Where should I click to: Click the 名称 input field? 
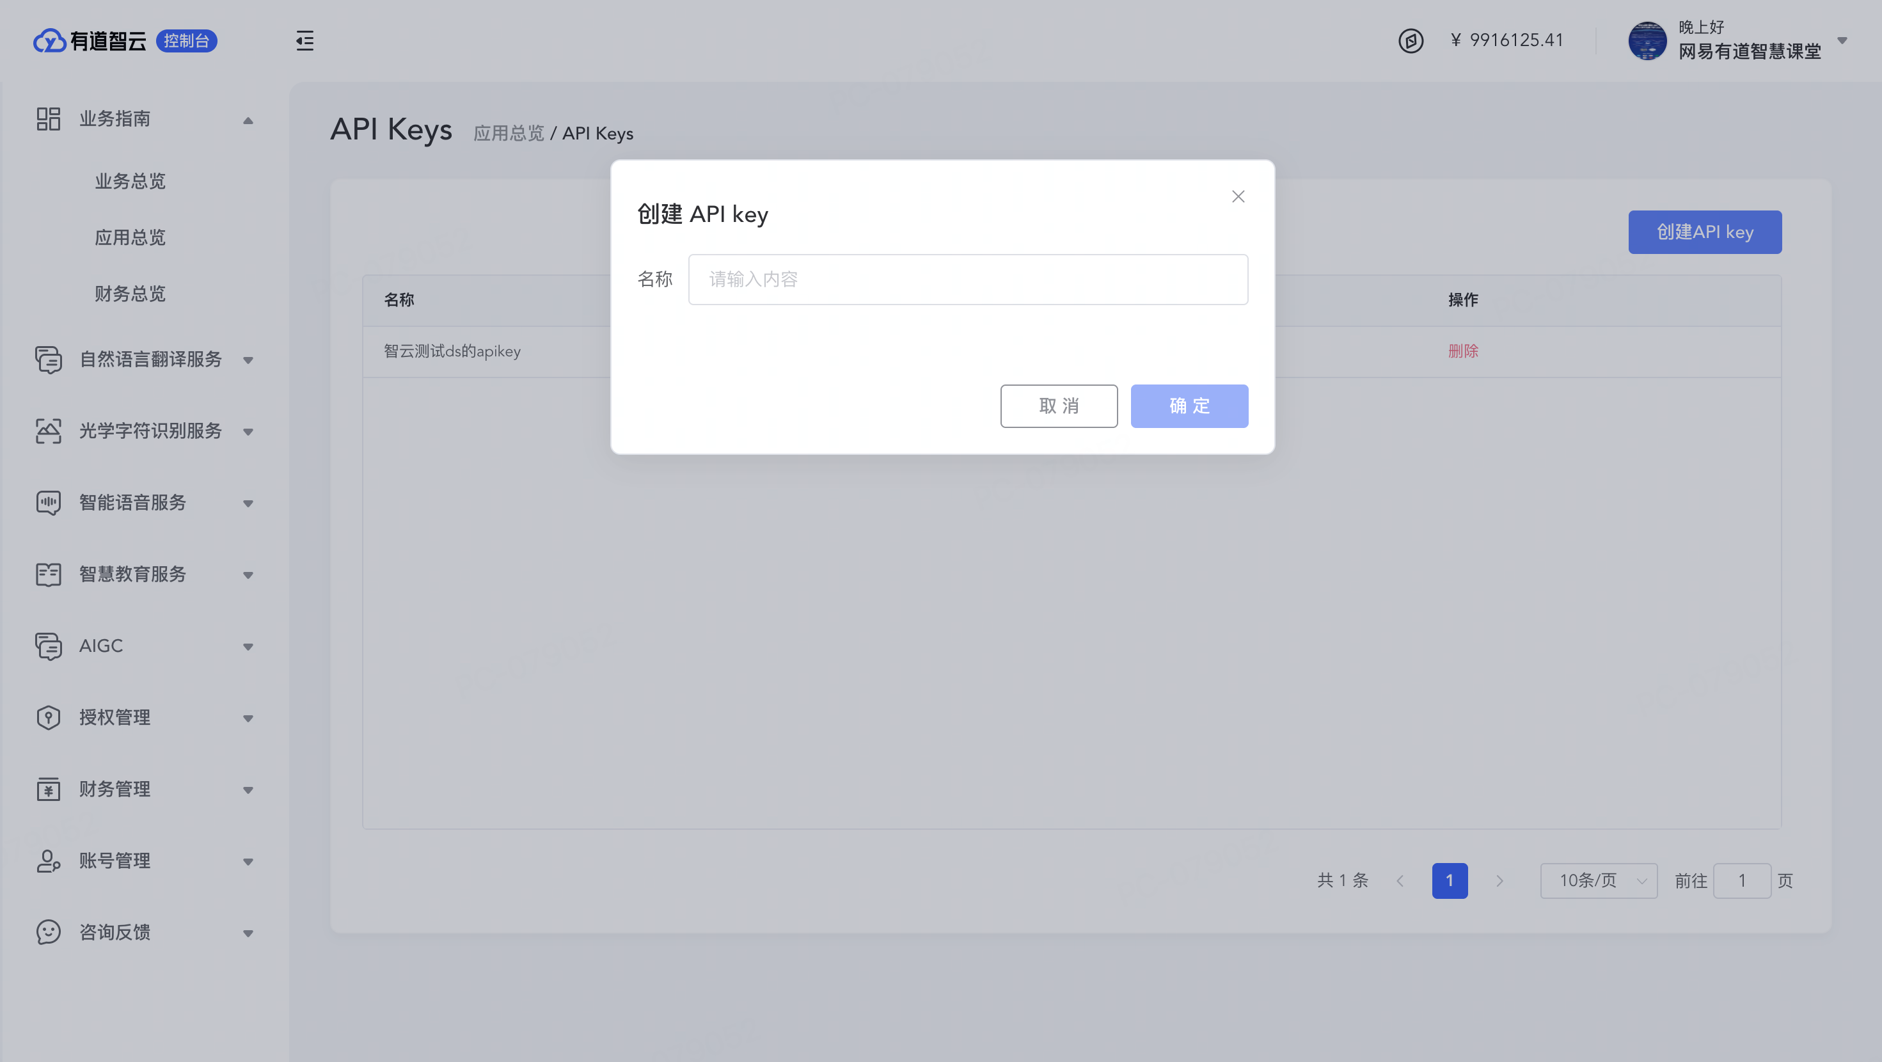coord(967,279)
